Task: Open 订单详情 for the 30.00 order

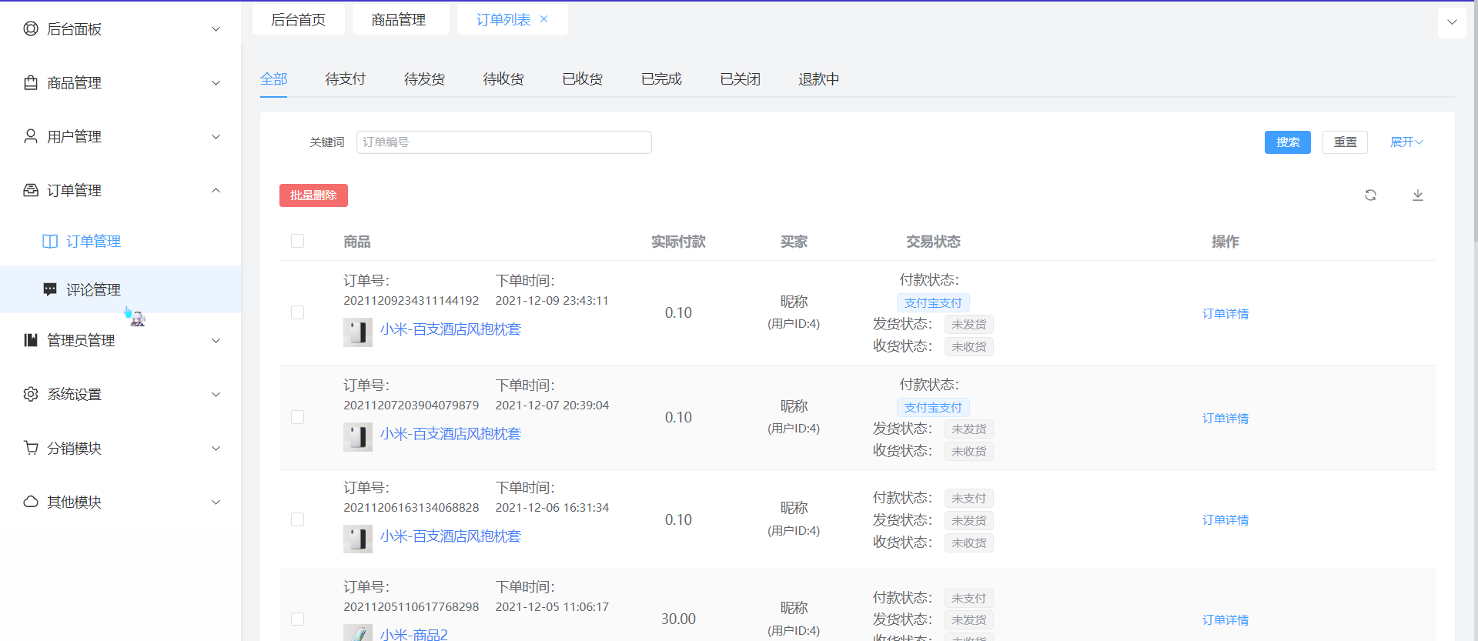Action: (x=1226, y=620)
